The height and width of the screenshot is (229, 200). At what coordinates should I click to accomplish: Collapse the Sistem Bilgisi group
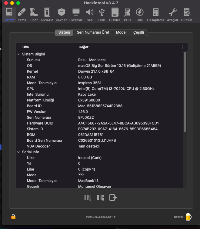tap(18, 54)
